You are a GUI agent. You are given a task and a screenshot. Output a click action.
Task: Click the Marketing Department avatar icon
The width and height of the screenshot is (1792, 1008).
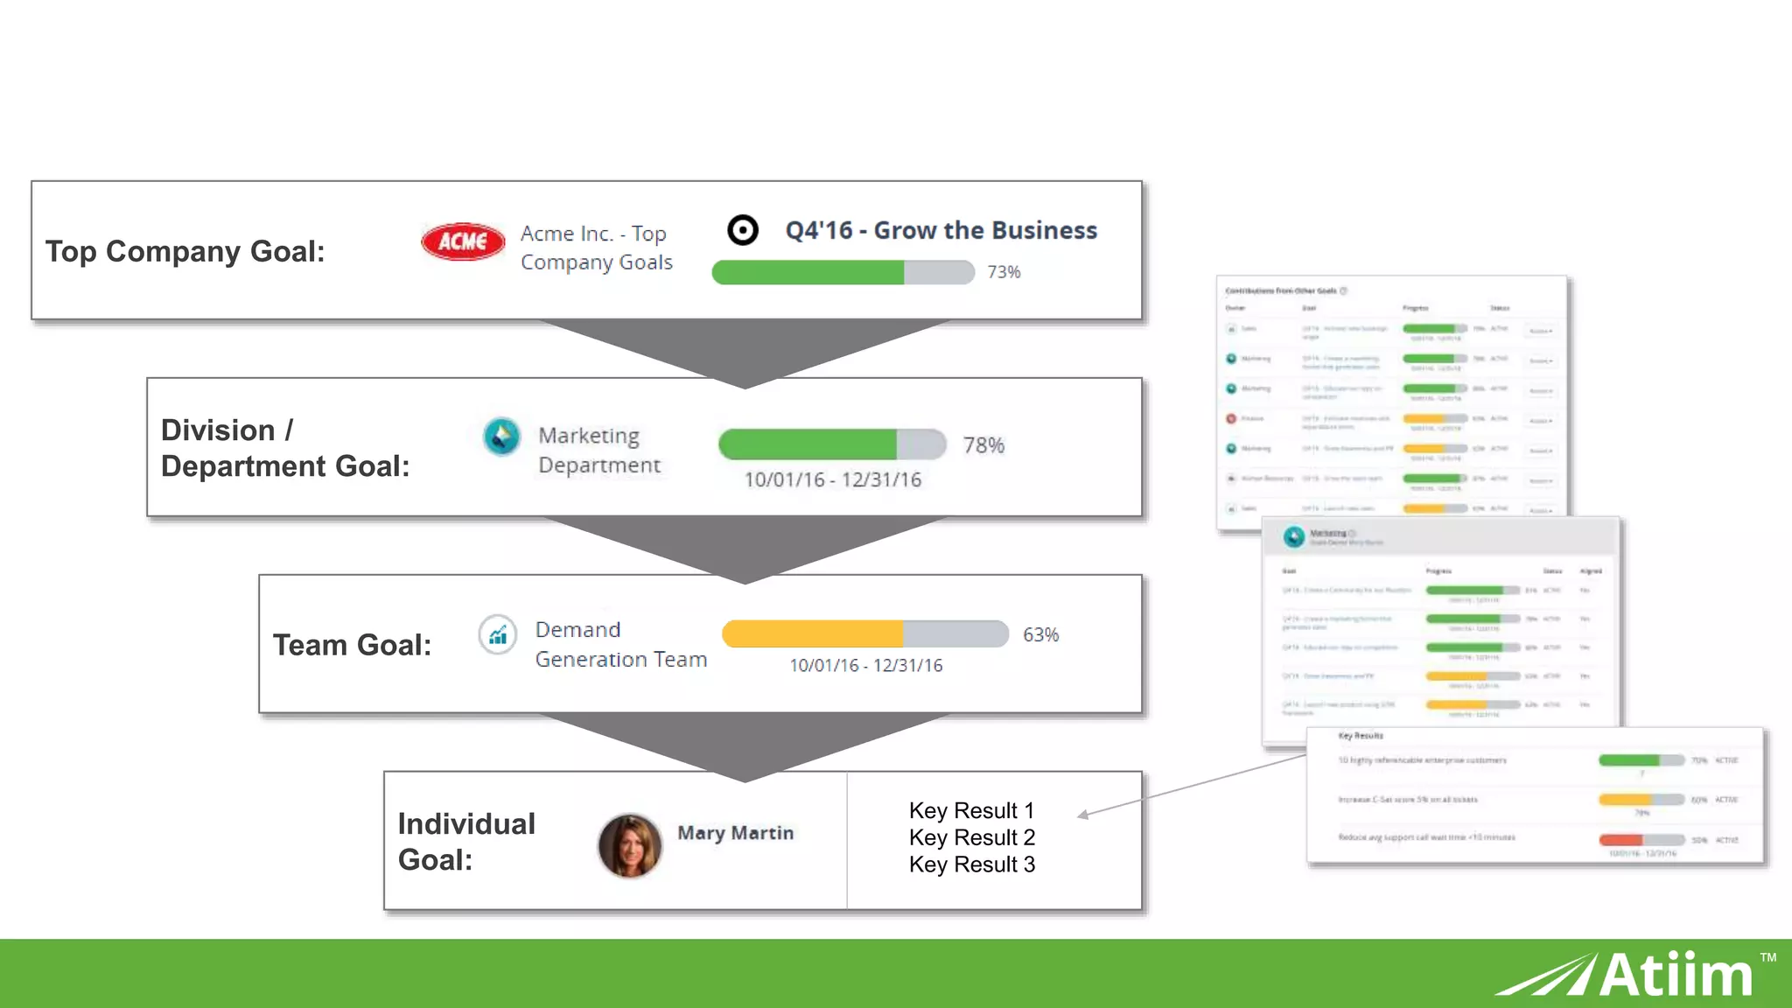tap(501, 437)
